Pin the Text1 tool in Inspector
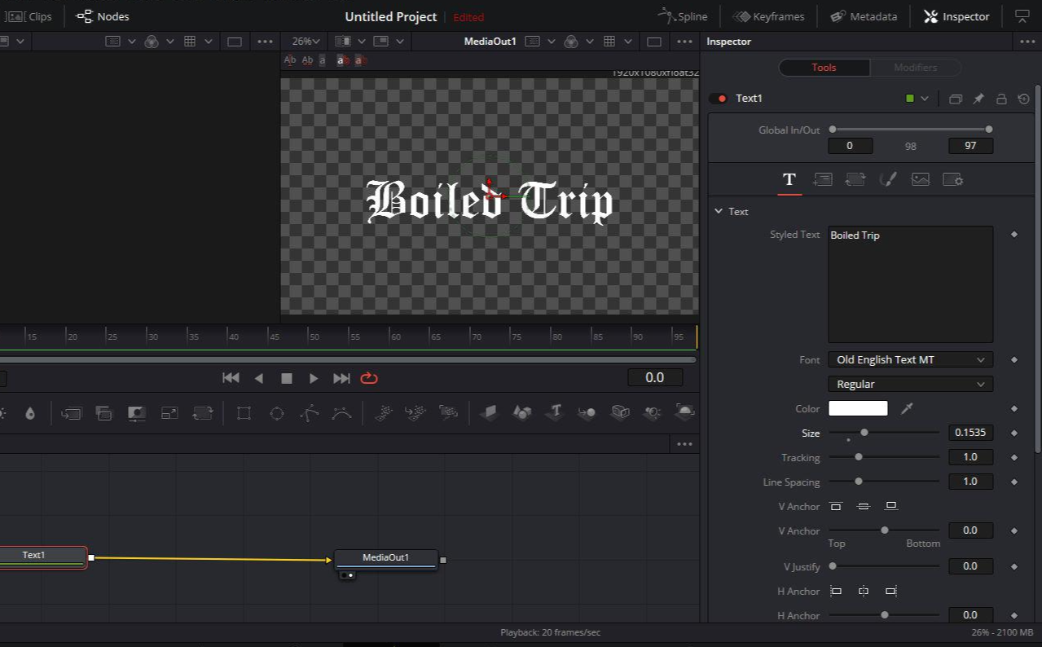This screenshot has width=1042, height=647. coord(978,99)
